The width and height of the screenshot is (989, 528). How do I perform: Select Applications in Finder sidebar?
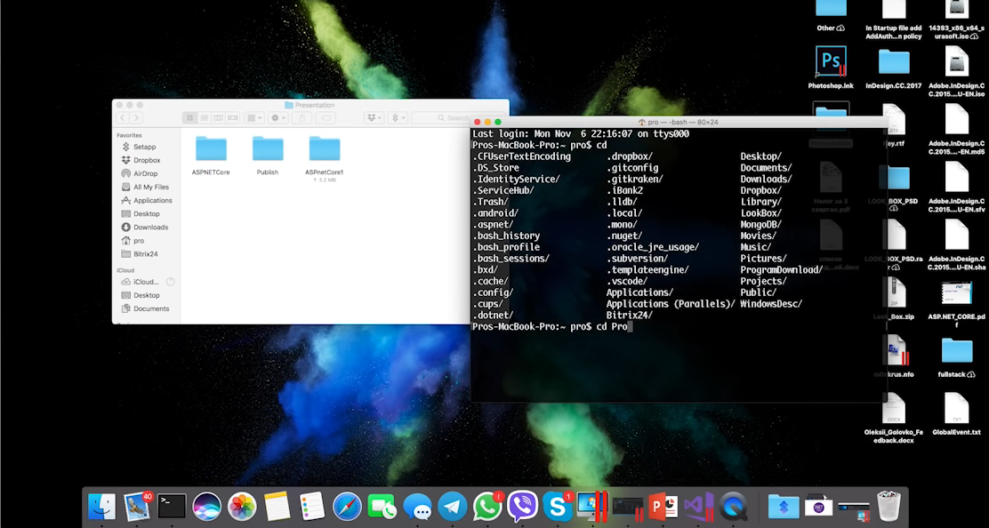(153, 200)
